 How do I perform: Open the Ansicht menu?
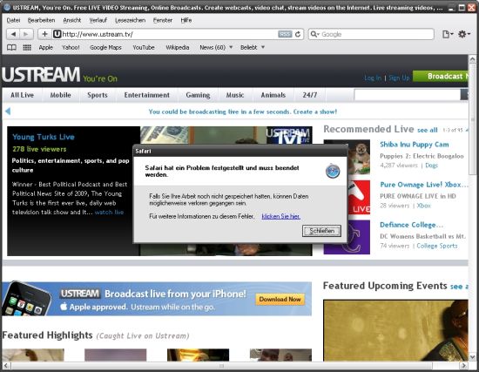pyautogui.click(x=72, y=20)
